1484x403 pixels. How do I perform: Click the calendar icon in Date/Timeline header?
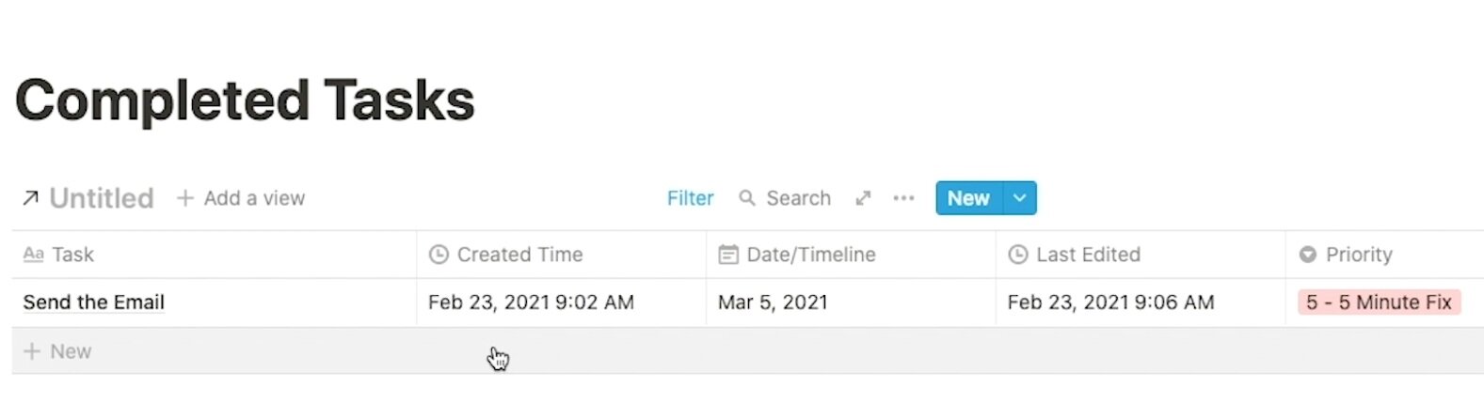(x=728, y=255)
